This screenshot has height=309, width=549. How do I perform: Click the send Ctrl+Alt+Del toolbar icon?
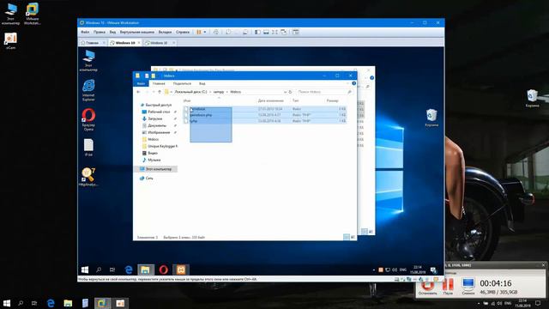point(216,32)
